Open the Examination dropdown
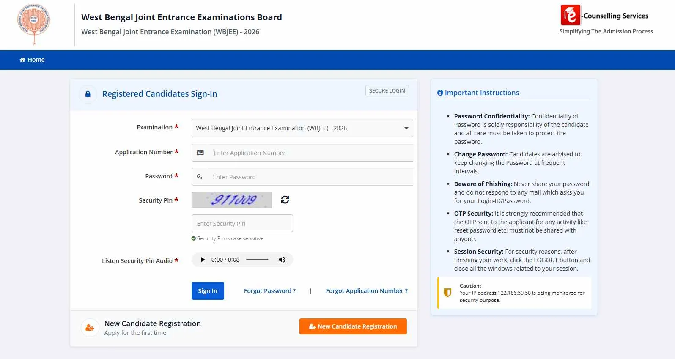 (302, 128)
